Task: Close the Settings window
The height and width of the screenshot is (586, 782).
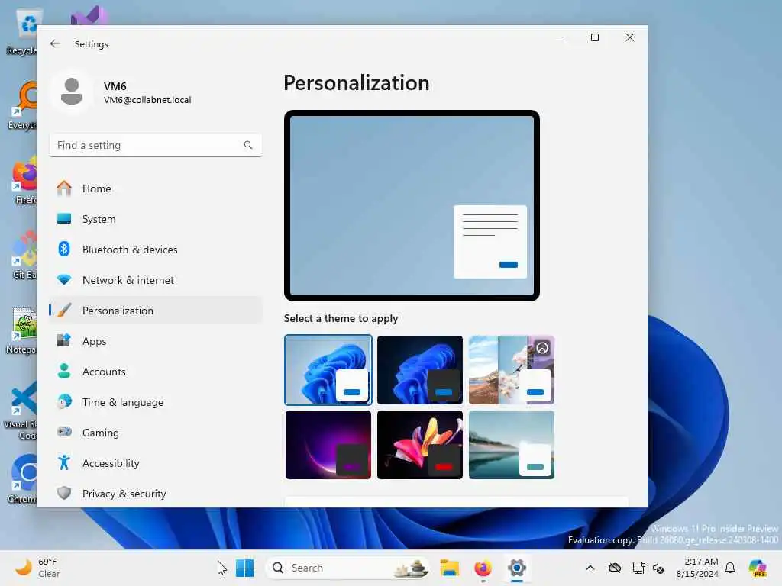Action: coord(630,37)
